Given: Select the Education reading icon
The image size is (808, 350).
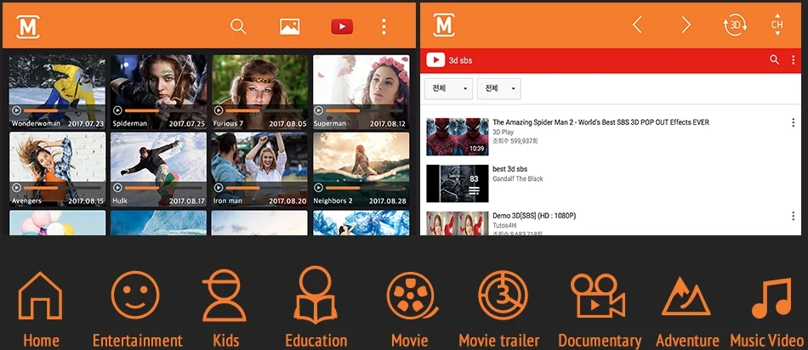Looking at the screenshot, I should pos(315,295).
